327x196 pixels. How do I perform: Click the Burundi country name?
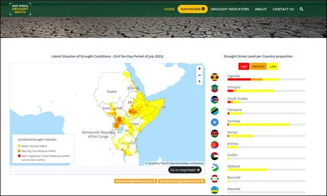pos(234,177)
